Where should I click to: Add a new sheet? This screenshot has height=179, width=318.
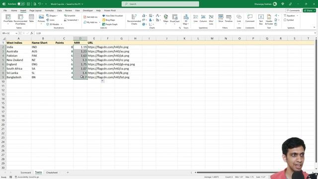click(68, 173)
